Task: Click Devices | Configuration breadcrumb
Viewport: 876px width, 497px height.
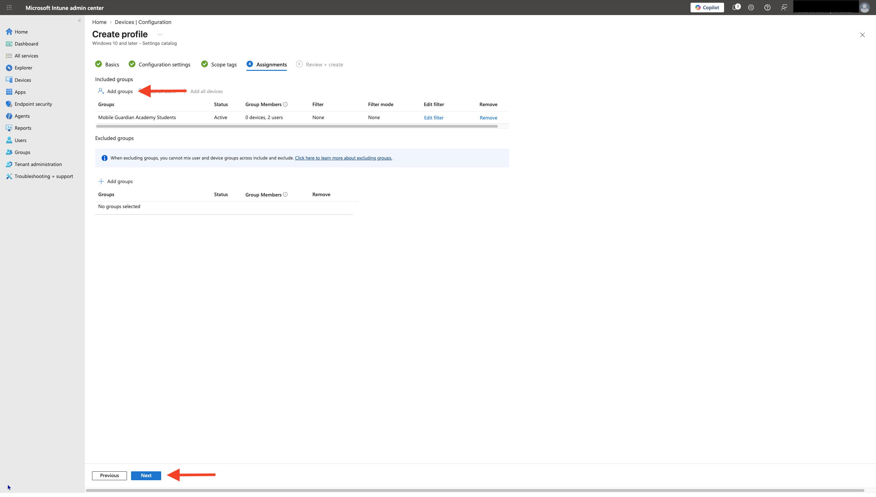Action: (x=143, y=22)
